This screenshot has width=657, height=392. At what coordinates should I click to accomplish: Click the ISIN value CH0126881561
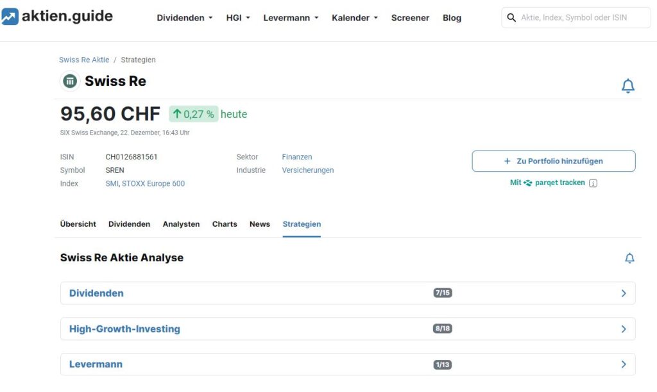click(x=131, y=157)
